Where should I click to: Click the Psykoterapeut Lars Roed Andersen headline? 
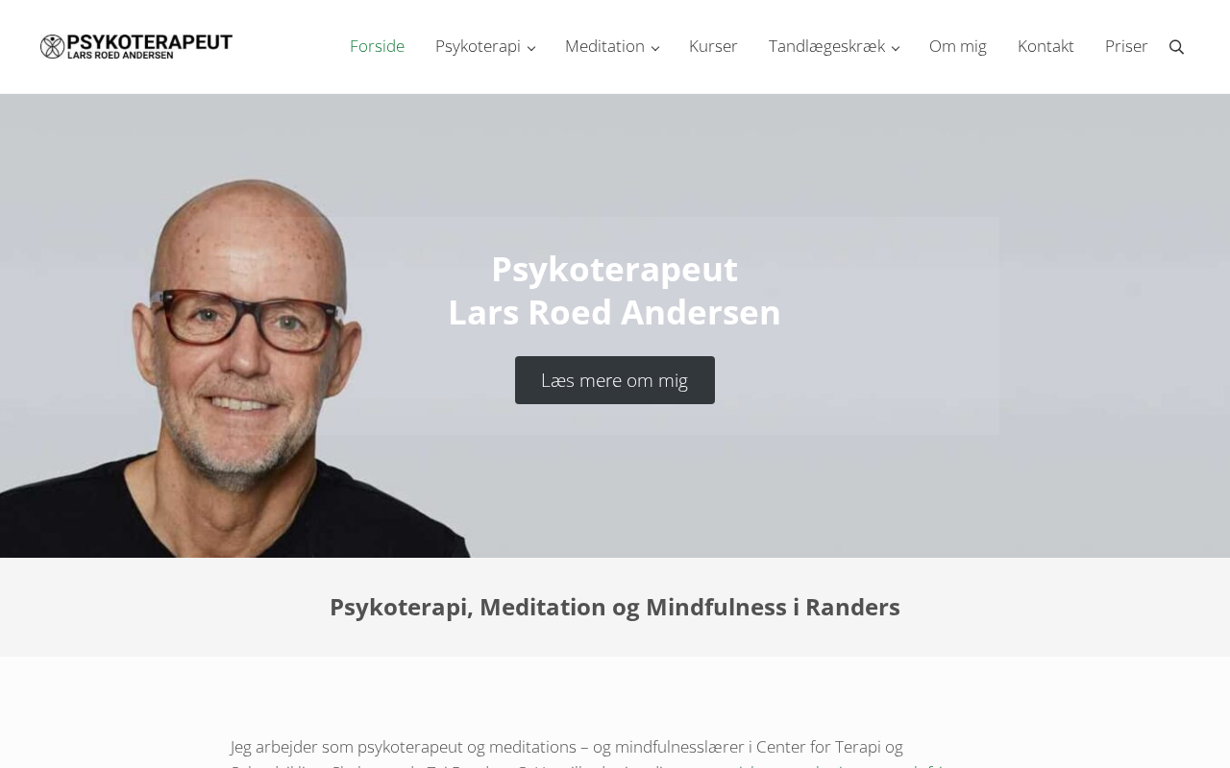pos(615,291)
